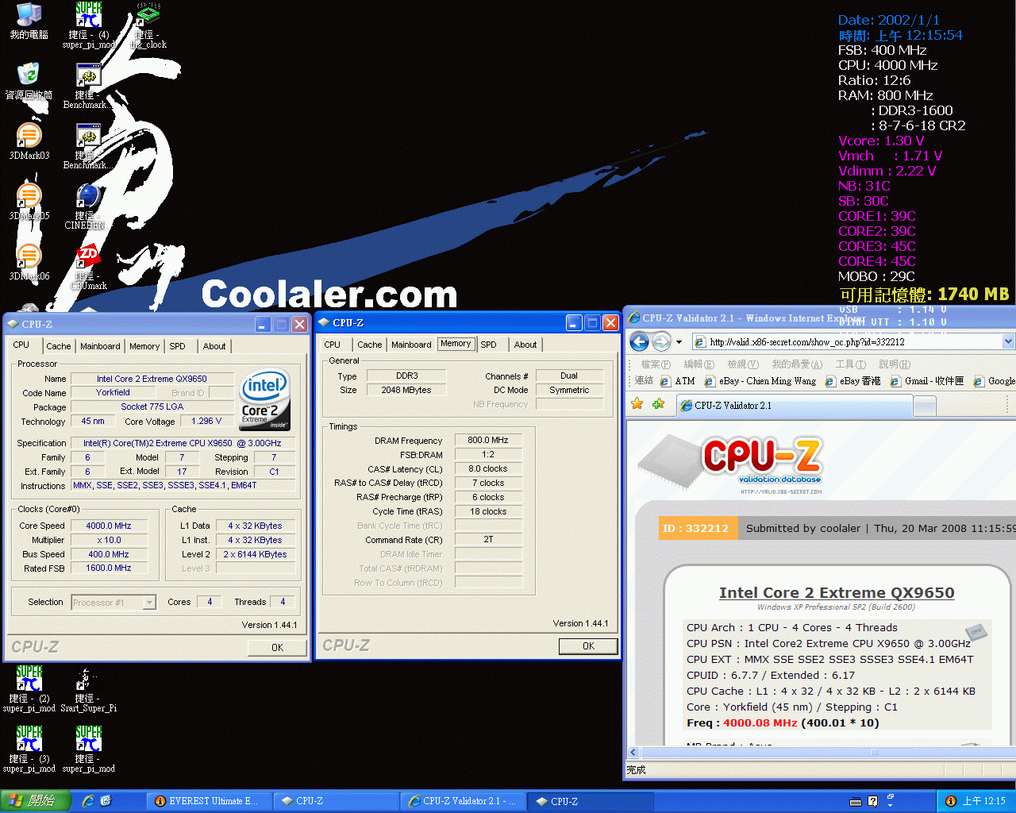The width and height of the screenshot is (1016, 813).
Task: Open the Start_Super_Pi shortcut
Action: (x=88, y=689)
